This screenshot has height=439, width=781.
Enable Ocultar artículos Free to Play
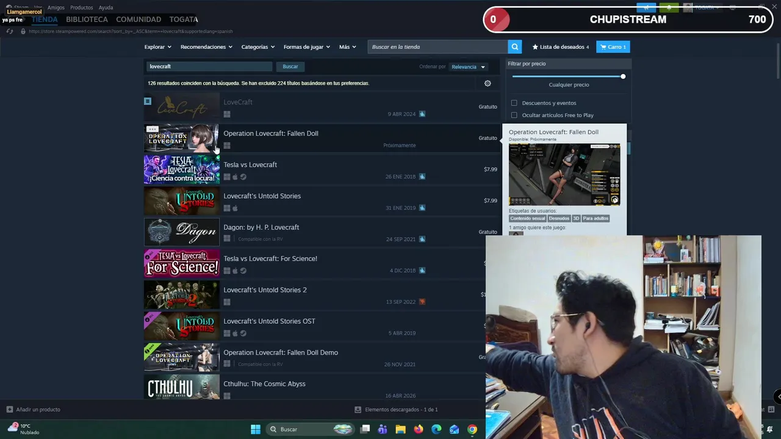point(514,115)
